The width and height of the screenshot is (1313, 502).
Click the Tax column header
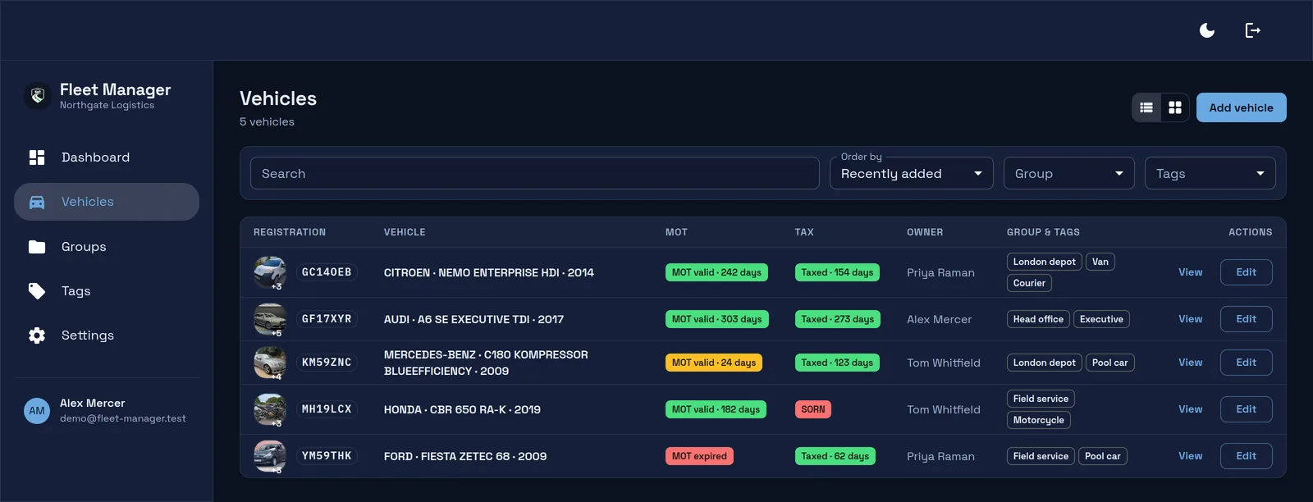pyautogui.click(x=804, y=232)
